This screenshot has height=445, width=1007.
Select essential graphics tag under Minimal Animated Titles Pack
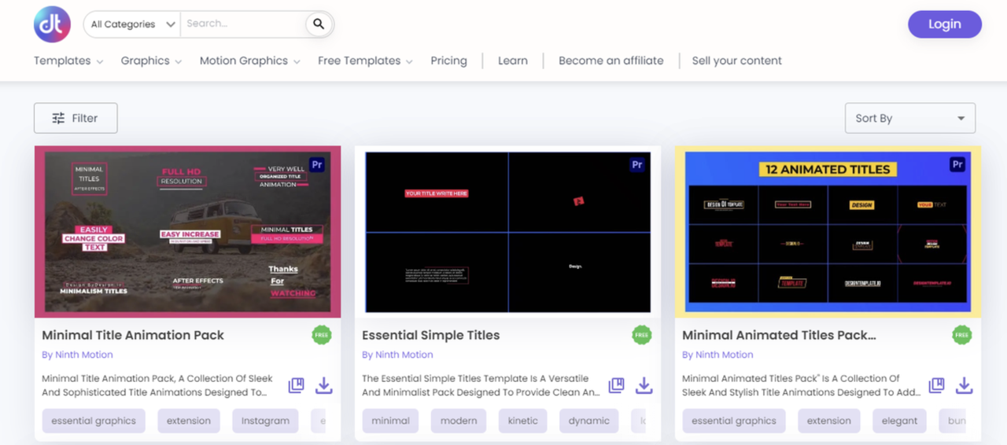coord(734,421)
